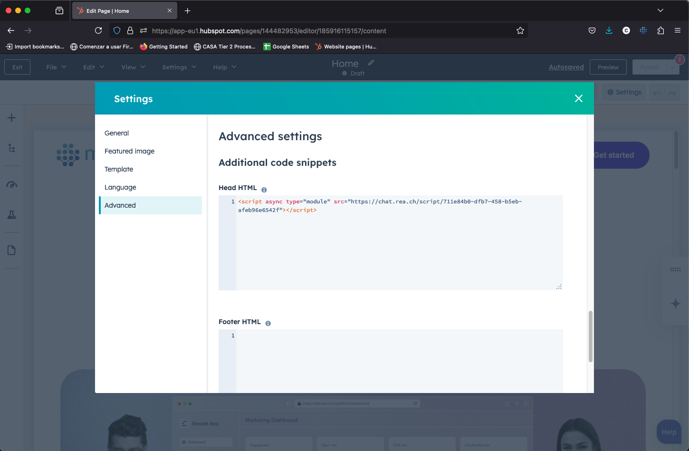Click into the Footer HTML code editor
Image resolution: width=689 pixels, height=451 pixels.
coord(399,361)
